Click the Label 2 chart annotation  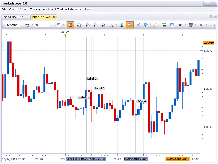tap(92, 79)
